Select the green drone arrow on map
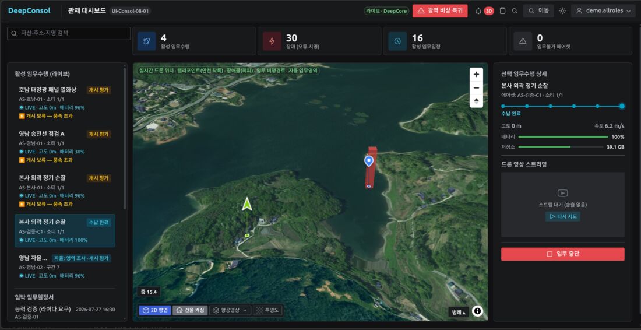Image resolution: width=641 pixels, height=330 pixels. [246, 204]
